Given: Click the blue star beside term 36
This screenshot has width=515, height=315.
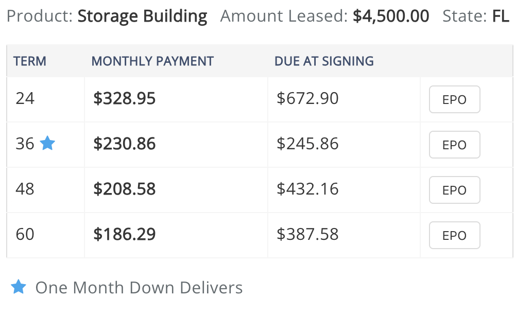Looking at the screenshot, I should click(x=47, y=143).
